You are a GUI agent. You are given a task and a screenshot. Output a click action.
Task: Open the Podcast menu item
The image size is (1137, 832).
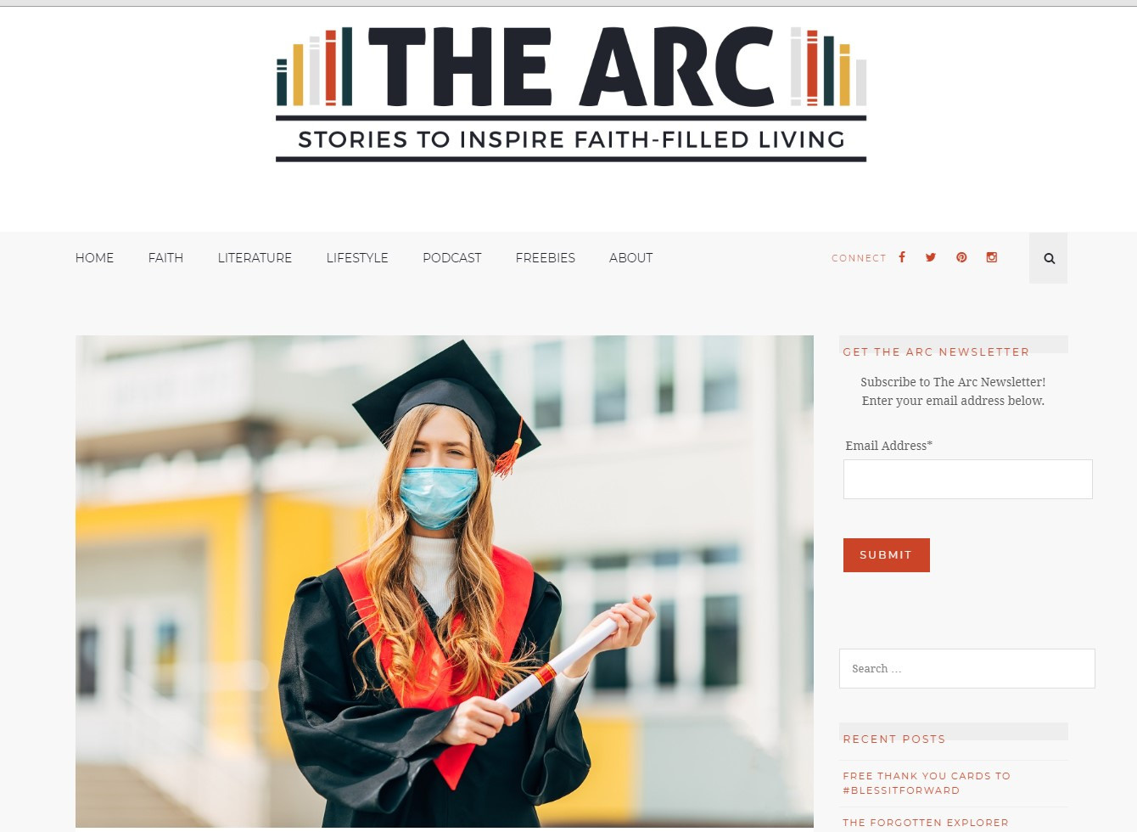[452, 258]
